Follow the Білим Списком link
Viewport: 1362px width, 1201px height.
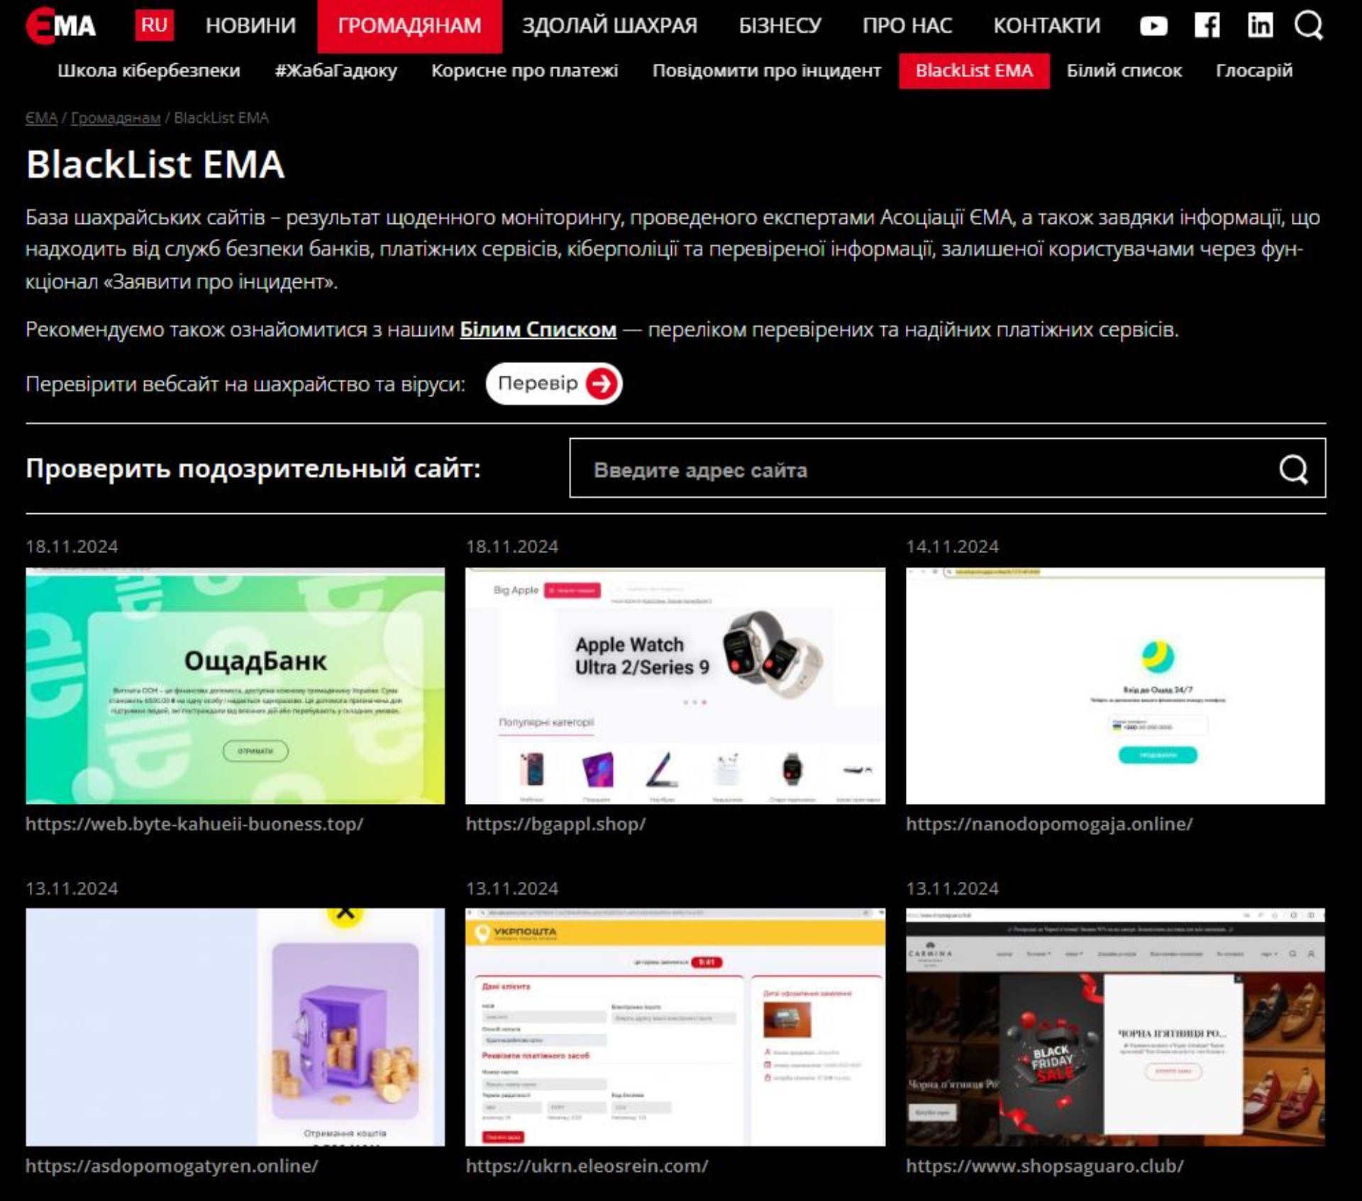coord(538,330)
